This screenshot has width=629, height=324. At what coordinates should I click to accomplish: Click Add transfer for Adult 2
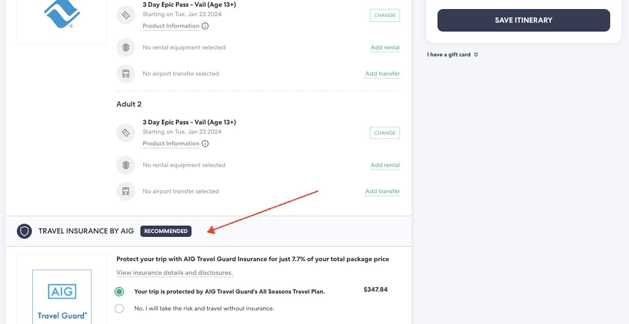coord(382,191)
